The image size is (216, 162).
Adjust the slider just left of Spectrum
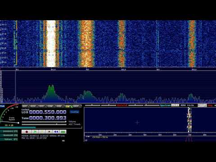[x=152, y=105]
